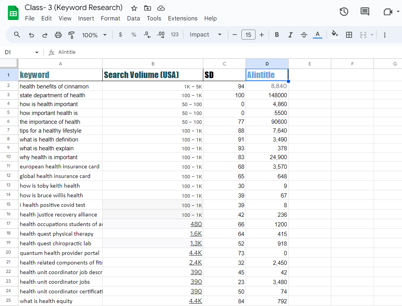The image size is (402, 306).
Task: Open the comments icon
Action: 365,12
